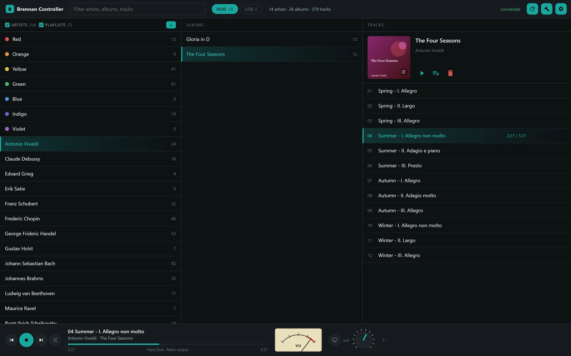This screenshot has height=356, width=571.
Task: Play track Spring - I. Allegro
Action: 467,91
